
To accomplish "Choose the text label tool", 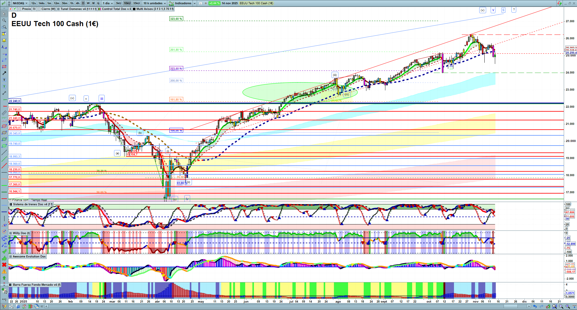I will [4, 80].
